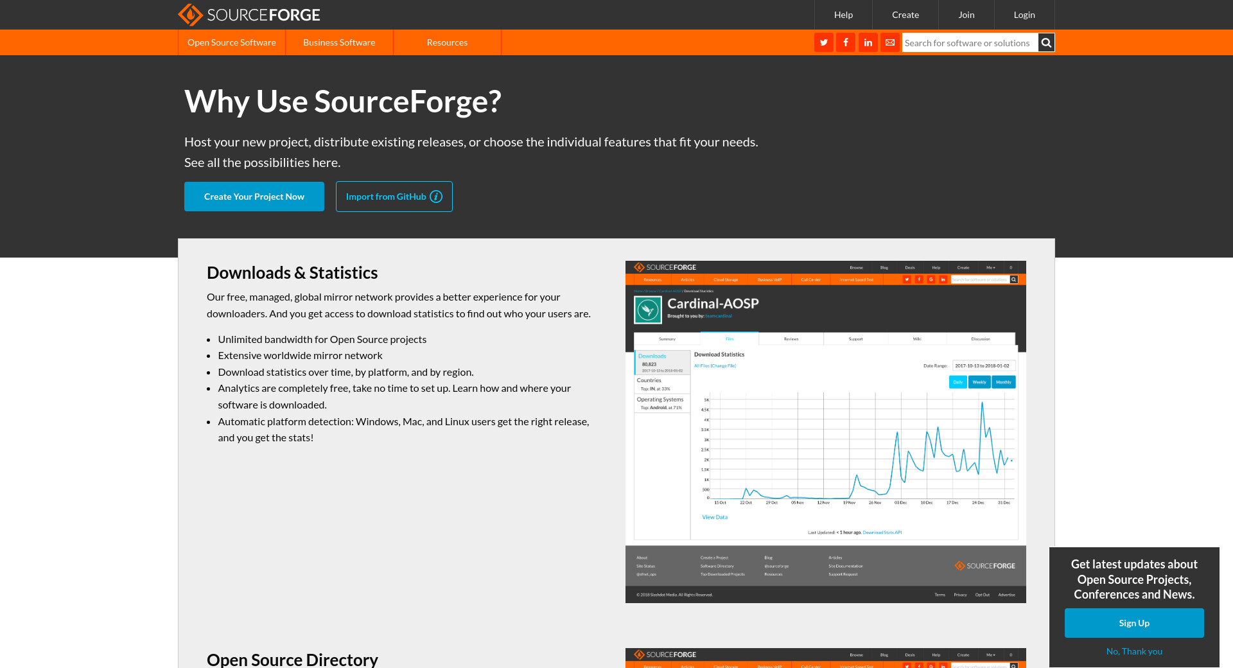This screenshot has height=668, width=1233.
Task: Click Create Your Project Now button
Action: point(254,197)
